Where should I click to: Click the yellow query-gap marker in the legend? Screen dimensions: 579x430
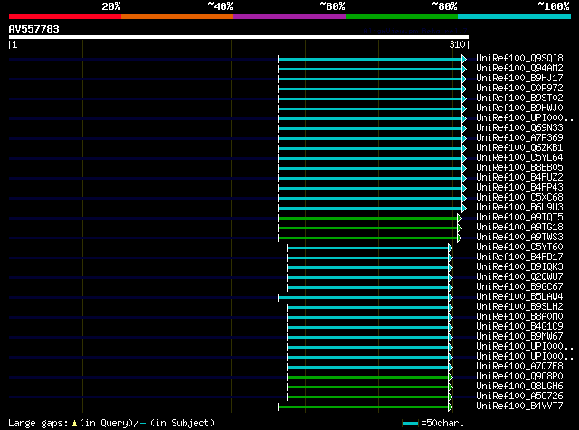pos(74,424)
